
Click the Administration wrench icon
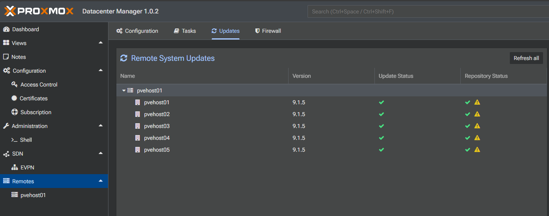(x=6, y=126)
